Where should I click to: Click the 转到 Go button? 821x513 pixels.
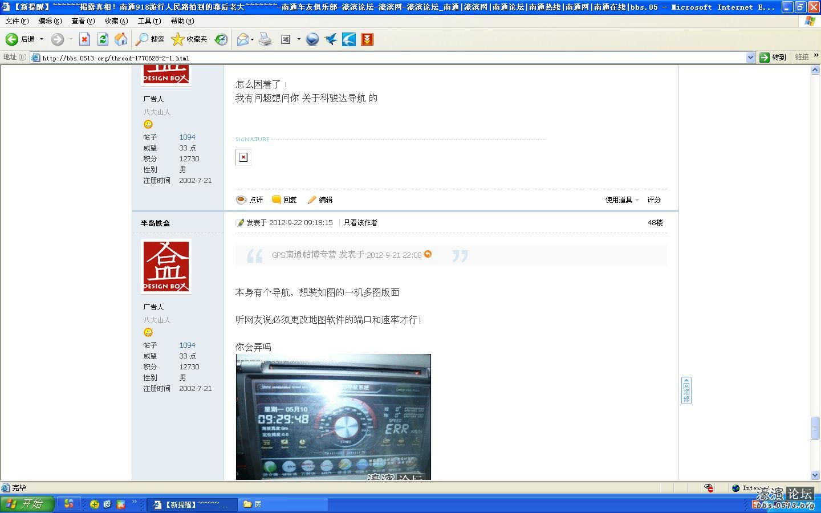773,58
